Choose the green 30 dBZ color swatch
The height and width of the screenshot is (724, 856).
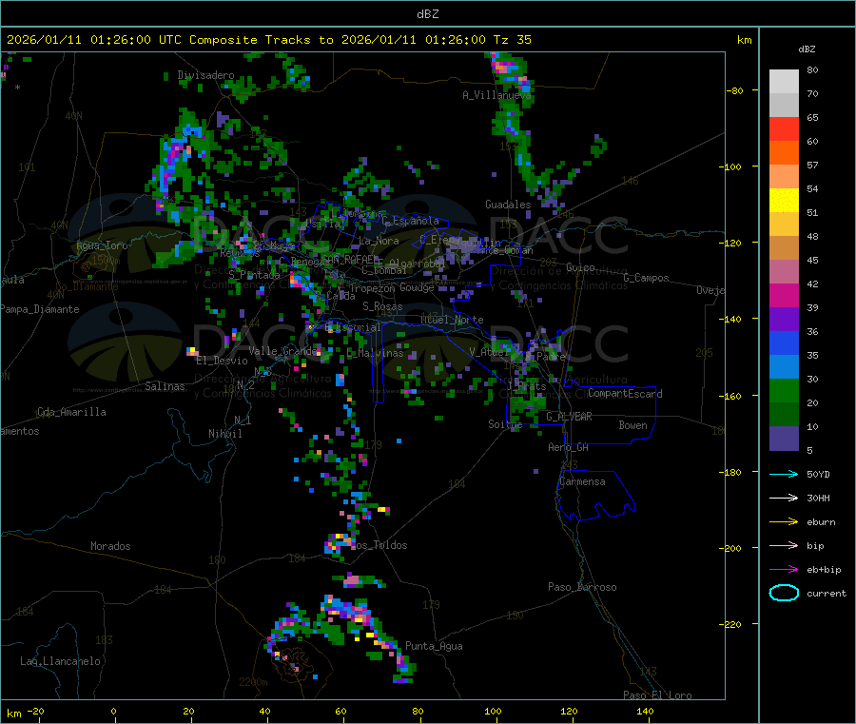point(784,391)
